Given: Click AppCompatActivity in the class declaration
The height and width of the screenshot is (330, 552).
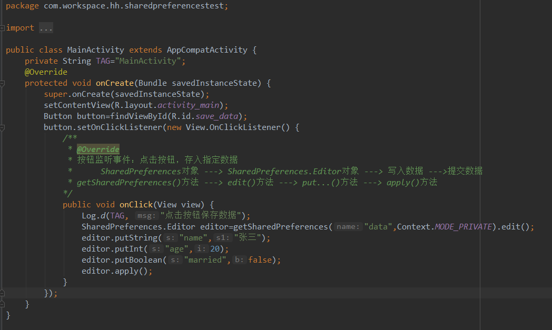Looking at the screenshot, I should (x=207, y=50).
